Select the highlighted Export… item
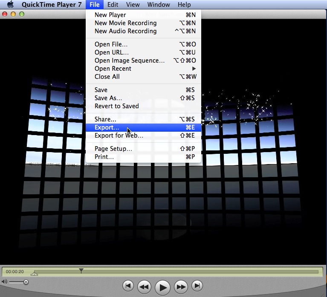The height and width of the screenshot is (297, 327). (x=144, y=127)
